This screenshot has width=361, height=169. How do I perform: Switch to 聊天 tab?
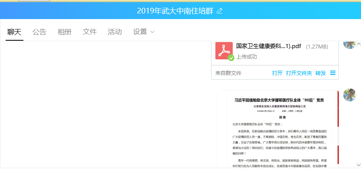coord(14,32)
